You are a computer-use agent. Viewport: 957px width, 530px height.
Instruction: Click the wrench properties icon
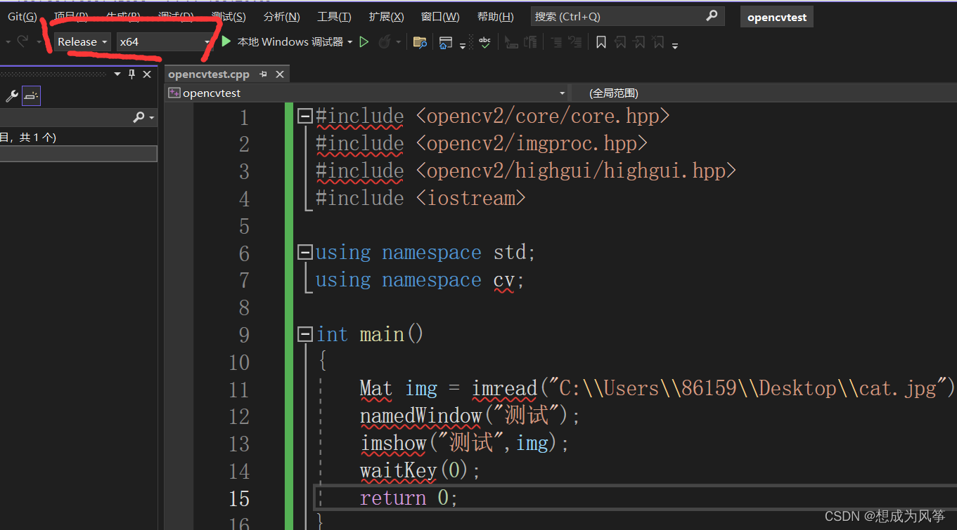pos(11,96)
